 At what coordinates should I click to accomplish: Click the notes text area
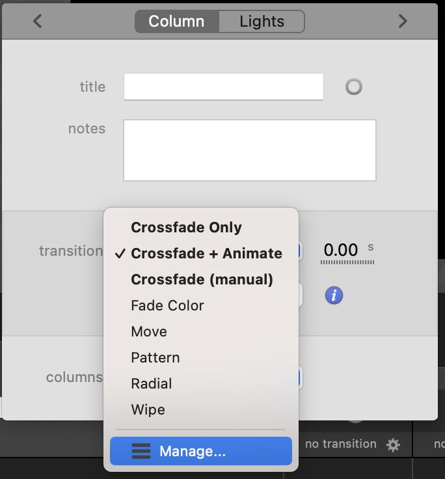click(249, 150)
